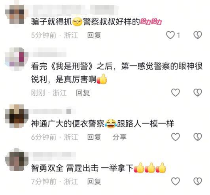The image size is (210, 195).
Task: Open the username above the 智勇双全 comment
Action: coord(53,154)
